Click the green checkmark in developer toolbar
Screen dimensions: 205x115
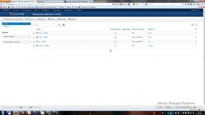coord(199,7)
